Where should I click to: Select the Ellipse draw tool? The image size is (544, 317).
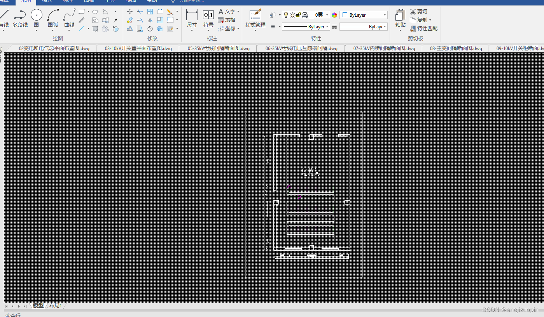click(x=95, y=12)
